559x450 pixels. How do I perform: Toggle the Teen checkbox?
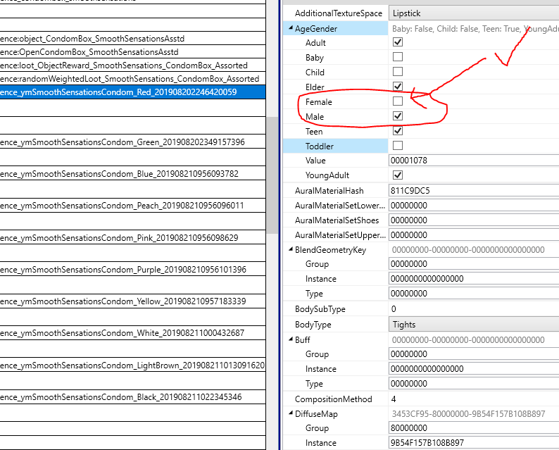pyautogui.click(x=398, y=131)
